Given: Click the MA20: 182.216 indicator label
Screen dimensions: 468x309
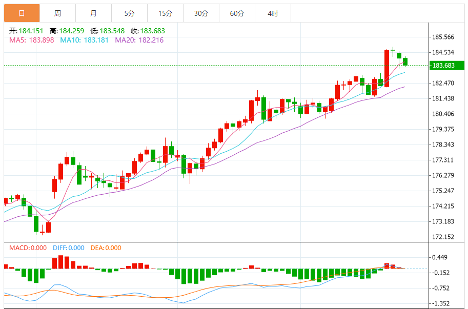Looking at the screenshot, I should click(x=139, y=40).
